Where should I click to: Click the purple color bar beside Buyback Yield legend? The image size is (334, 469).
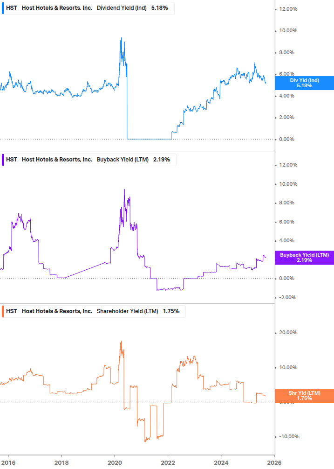[3, 160]
